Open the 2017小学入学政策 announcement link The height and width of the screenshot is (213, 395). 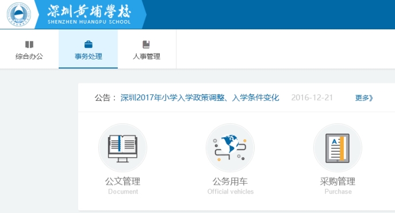click(200, 98)
